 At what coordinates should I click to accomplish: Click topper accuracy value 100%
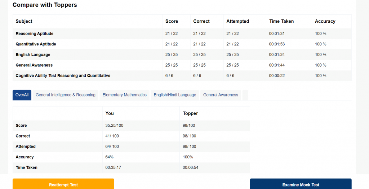(188, 157)
